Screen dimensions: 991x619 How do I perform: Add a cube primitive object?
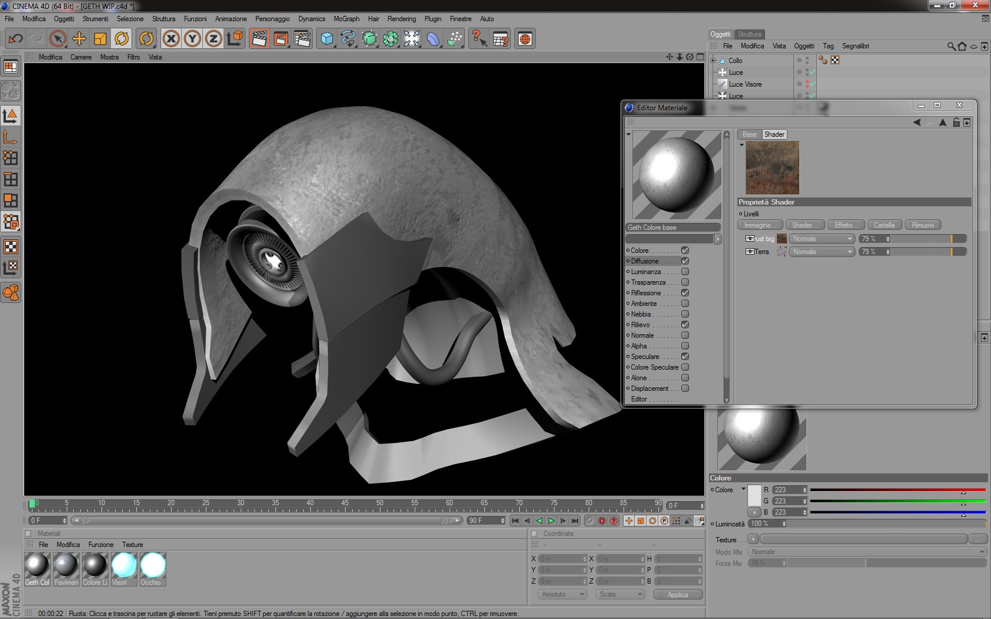(327, 39)
